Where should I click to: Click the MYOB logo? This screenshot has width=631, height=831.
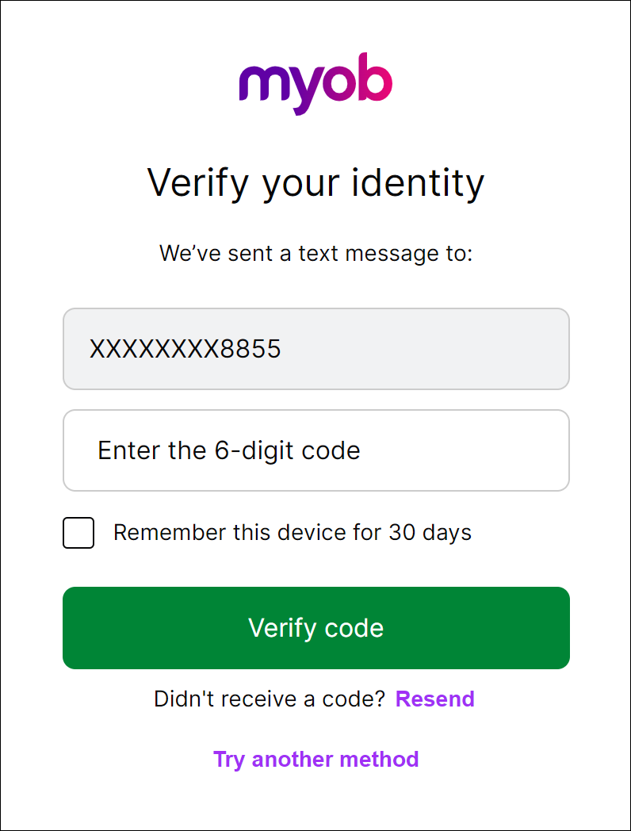[x=315, y=83]
